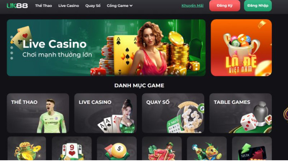Screen dimensions: 288x161
Task: Click the UK88 logo
Action: [17, 6]
